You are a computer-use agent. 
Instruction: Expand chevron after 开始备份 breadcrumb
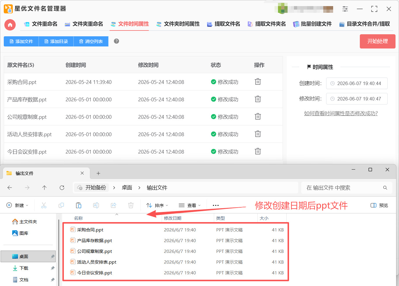click(x=114, y=188)
